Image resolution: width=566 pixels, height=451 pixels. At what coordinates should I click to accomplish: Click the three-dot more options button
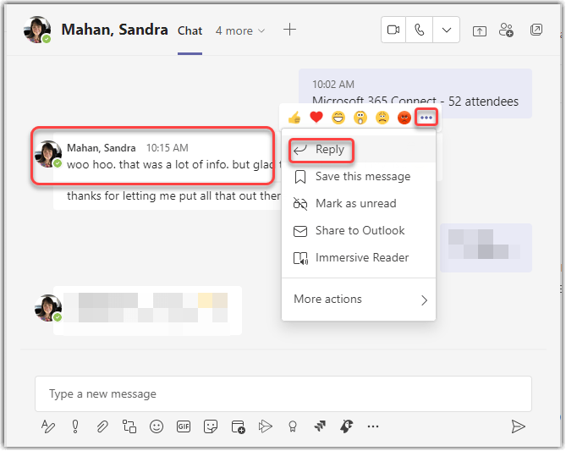pyautogui.click(x=426, y=118)
